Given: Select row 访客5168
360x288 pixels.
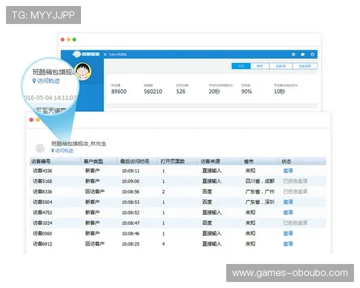Looking at the screenshot, I should click(x=178, y=181).
